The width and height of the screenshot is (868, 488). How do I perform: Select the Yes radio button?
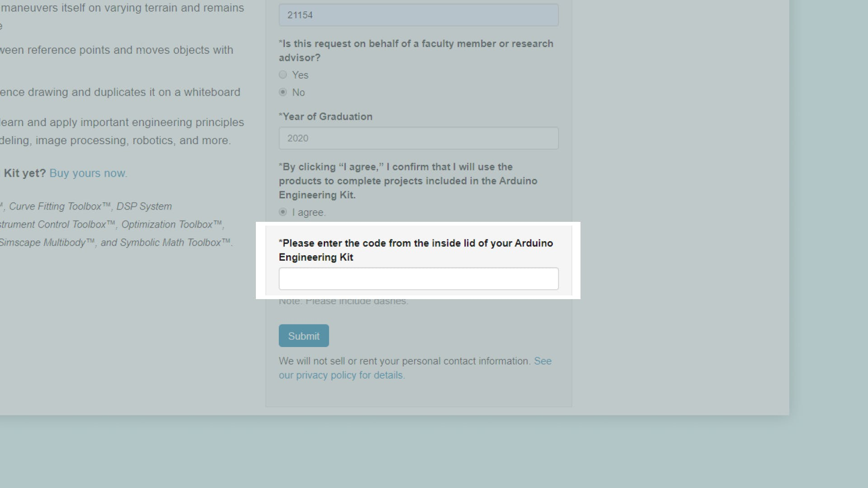283,75
